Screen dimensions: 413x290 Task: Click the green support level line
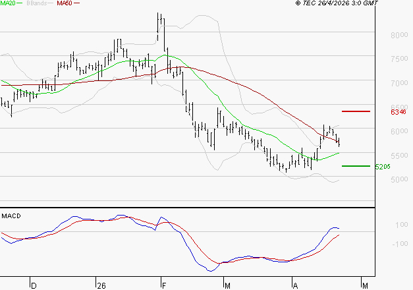tap(356, 166)
